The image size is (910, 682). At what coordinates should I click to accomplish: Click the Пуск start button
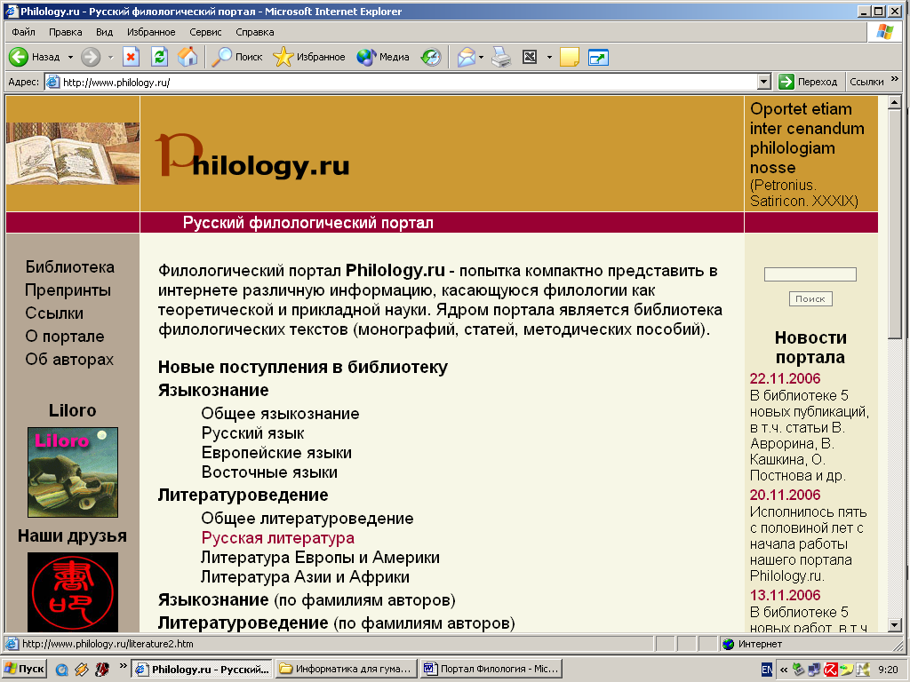[x=24, y=670]
